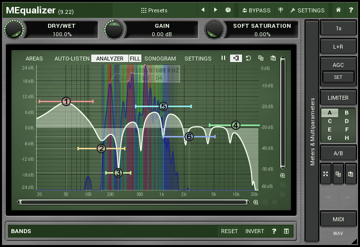Go to the previous preset arrow

[x=203, y=10]
